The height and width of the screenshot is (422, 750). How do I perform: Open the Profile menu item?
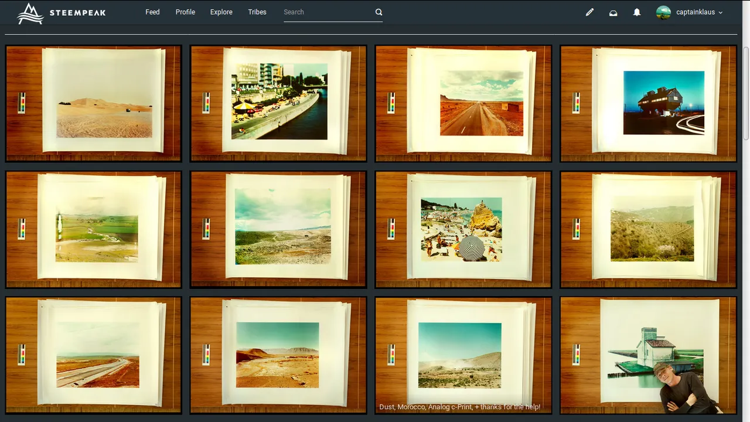coord(185,12)
